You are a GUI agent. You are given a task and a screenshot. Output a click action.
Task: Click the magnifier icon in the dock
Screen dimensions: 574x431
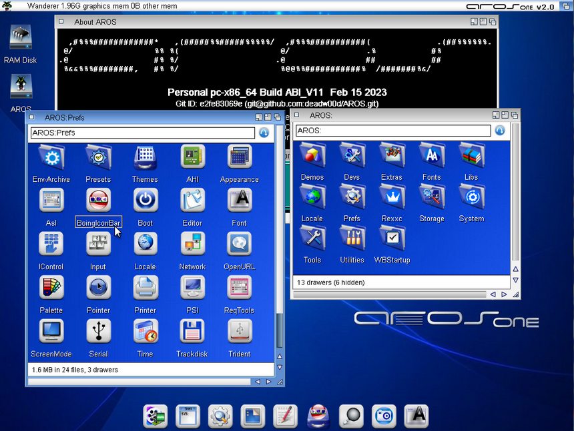[x=350, y=416]
